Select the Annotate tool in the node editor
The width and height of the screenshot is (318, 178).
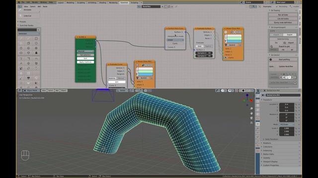pyautogui.click(x=28, y=10)
